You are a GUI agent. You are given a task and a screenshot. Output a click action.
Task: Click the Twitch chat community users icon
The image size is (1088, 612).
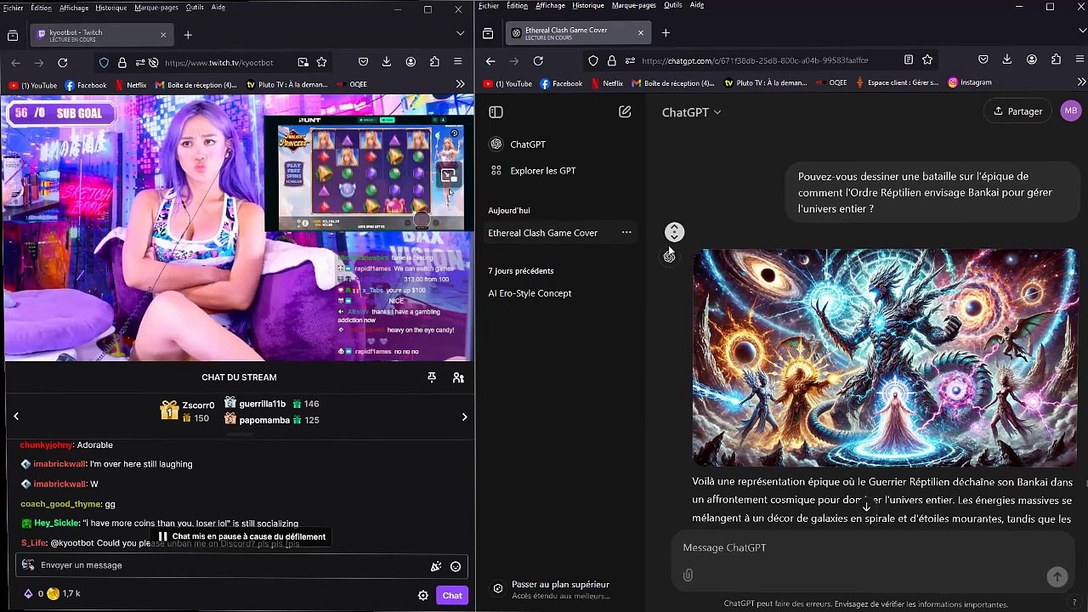tap(458, 377)
